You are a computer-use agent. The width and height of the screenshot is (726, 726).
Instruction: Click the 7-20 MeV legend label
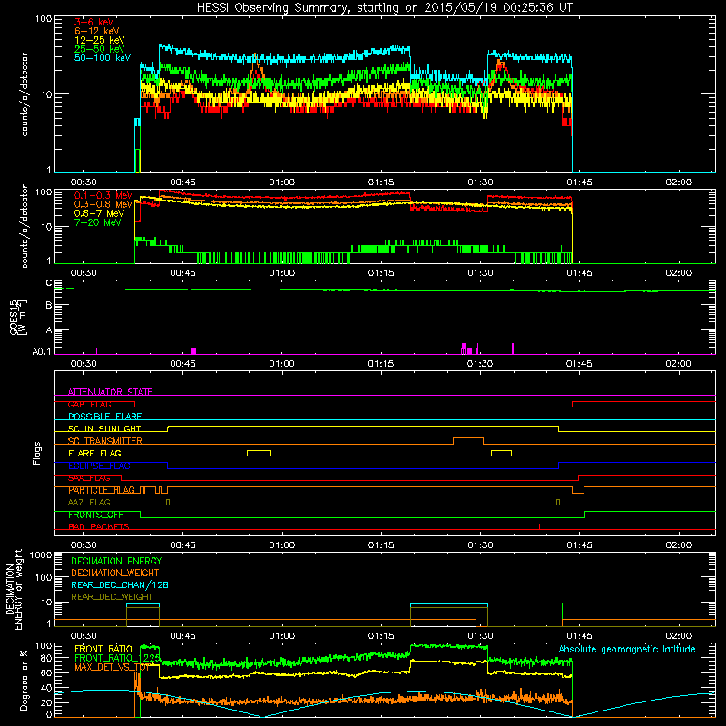98,222
